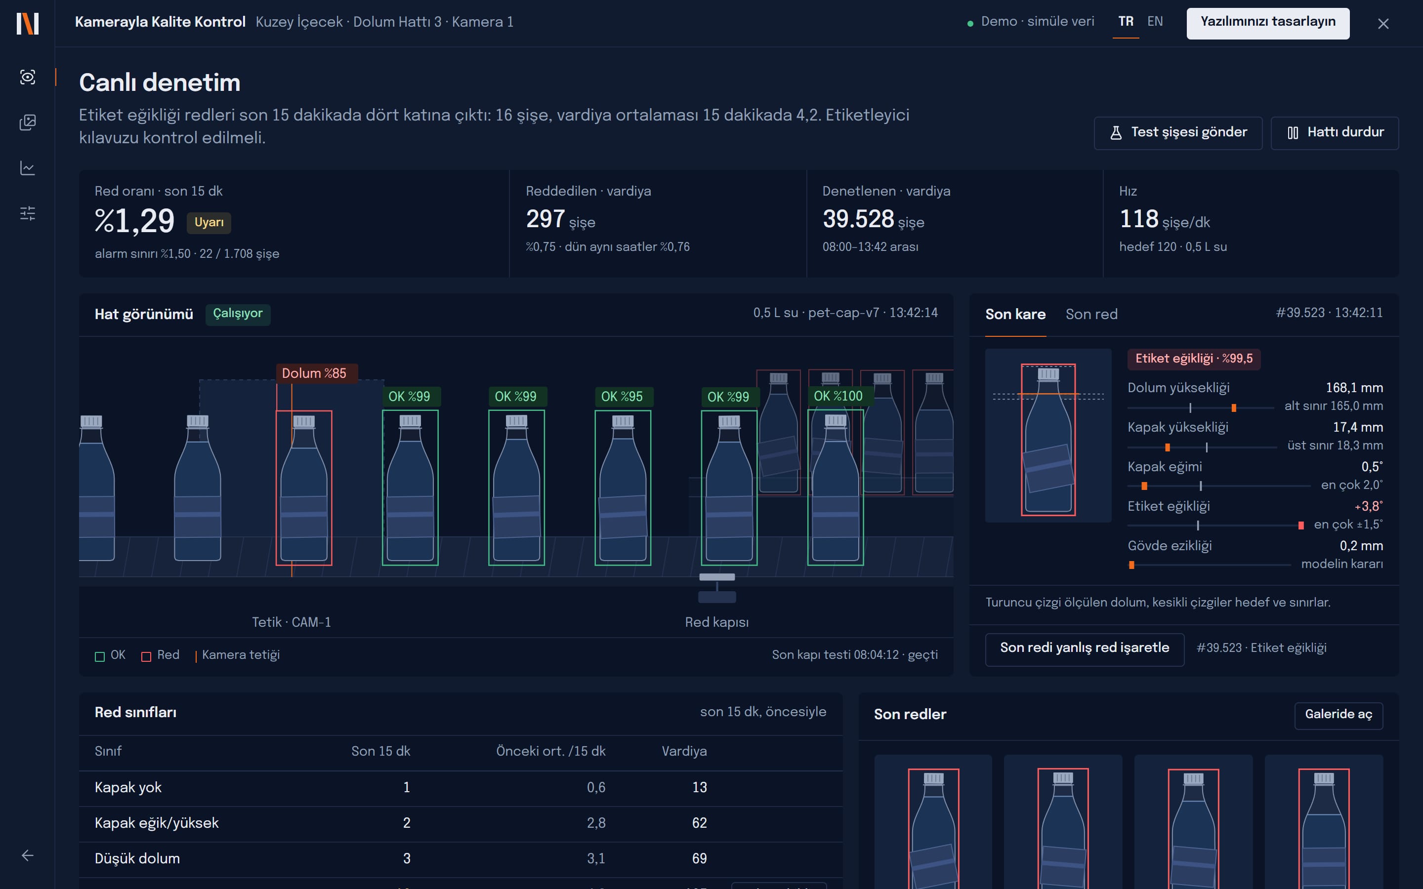Image resolution: width=1423 pixels, height=889 pixels.
Task: Click the 39.528 şişe inspected value
Action: pos(873,219)
